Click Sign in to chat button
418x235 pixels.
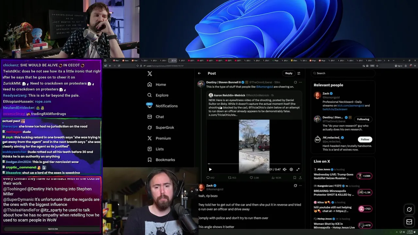click(x=53, y=229)
